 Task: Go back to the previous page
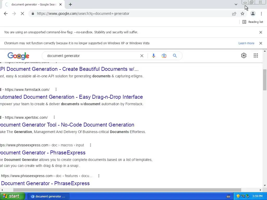point(6,14)
